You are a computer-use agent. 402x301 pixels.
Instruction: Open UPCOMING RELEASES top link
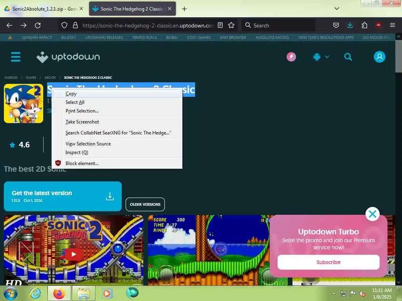[x=104, y=37]
